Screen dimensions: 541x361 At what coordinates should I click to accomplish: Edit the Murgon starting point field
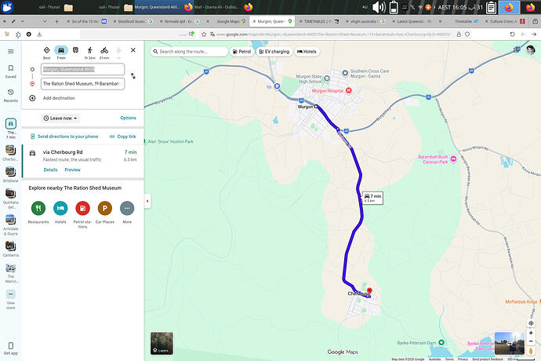(x=83, y=69)
